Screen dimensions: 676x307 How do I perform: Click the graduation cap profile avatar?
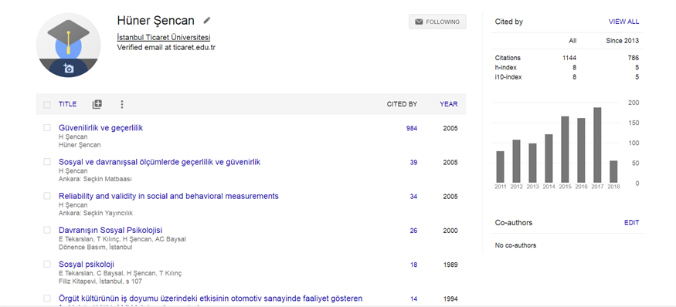(69, 46)
